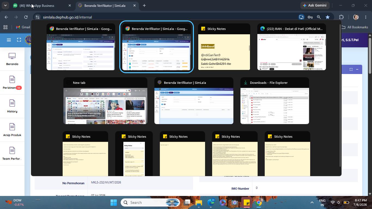372x209 pixels.
Task: Switch to the Sticky Notes window showing 3444beef
Action: [224, 47]
